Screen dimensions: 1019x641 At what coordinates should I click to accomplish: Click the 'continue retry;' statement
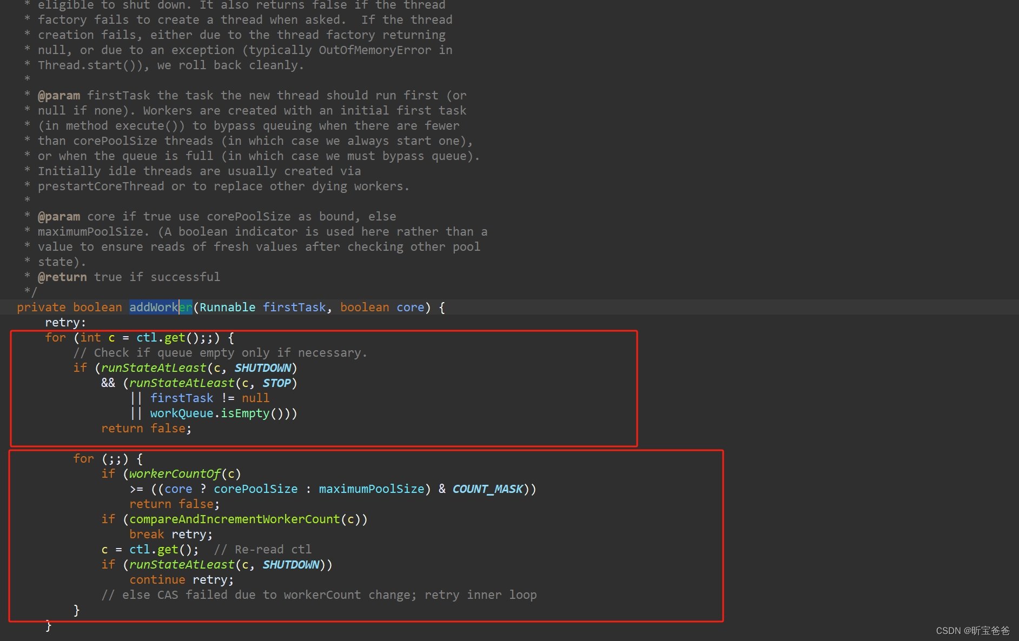182,579
